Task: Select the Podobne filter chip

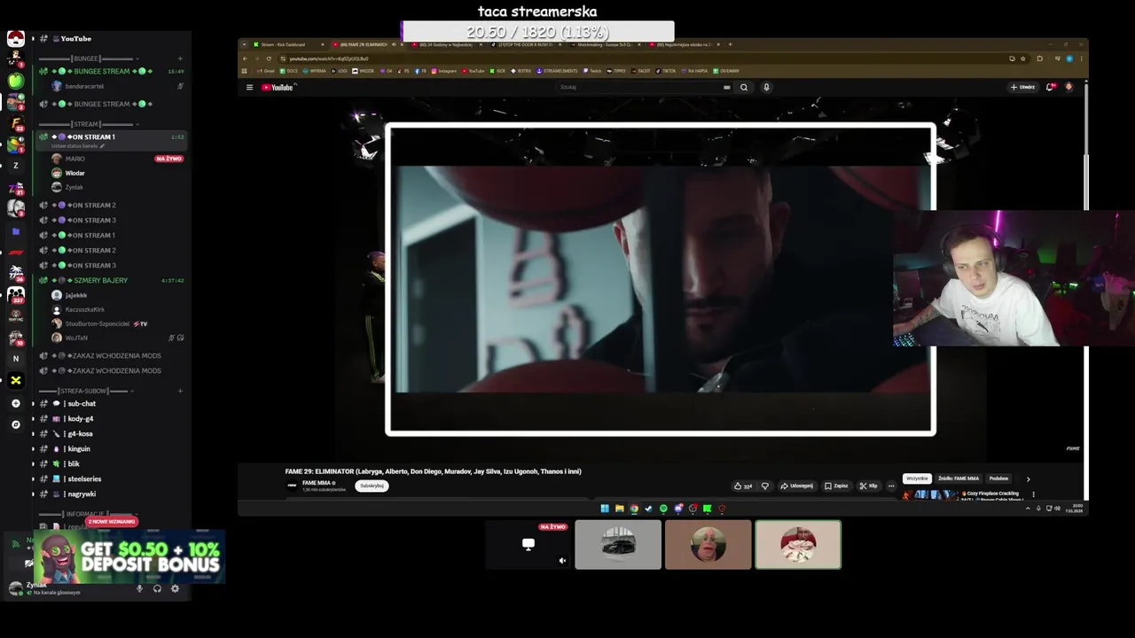Action: [998, 478]
